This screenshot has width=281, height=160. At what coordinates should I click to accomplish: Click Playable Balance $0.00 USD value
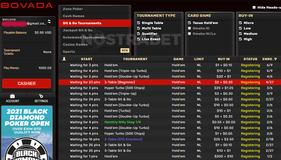[43, 33]
